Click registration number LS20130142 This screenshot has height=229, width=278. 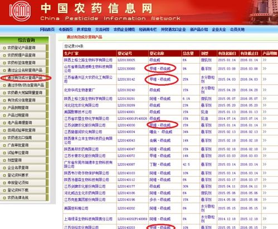coord(126,79)
